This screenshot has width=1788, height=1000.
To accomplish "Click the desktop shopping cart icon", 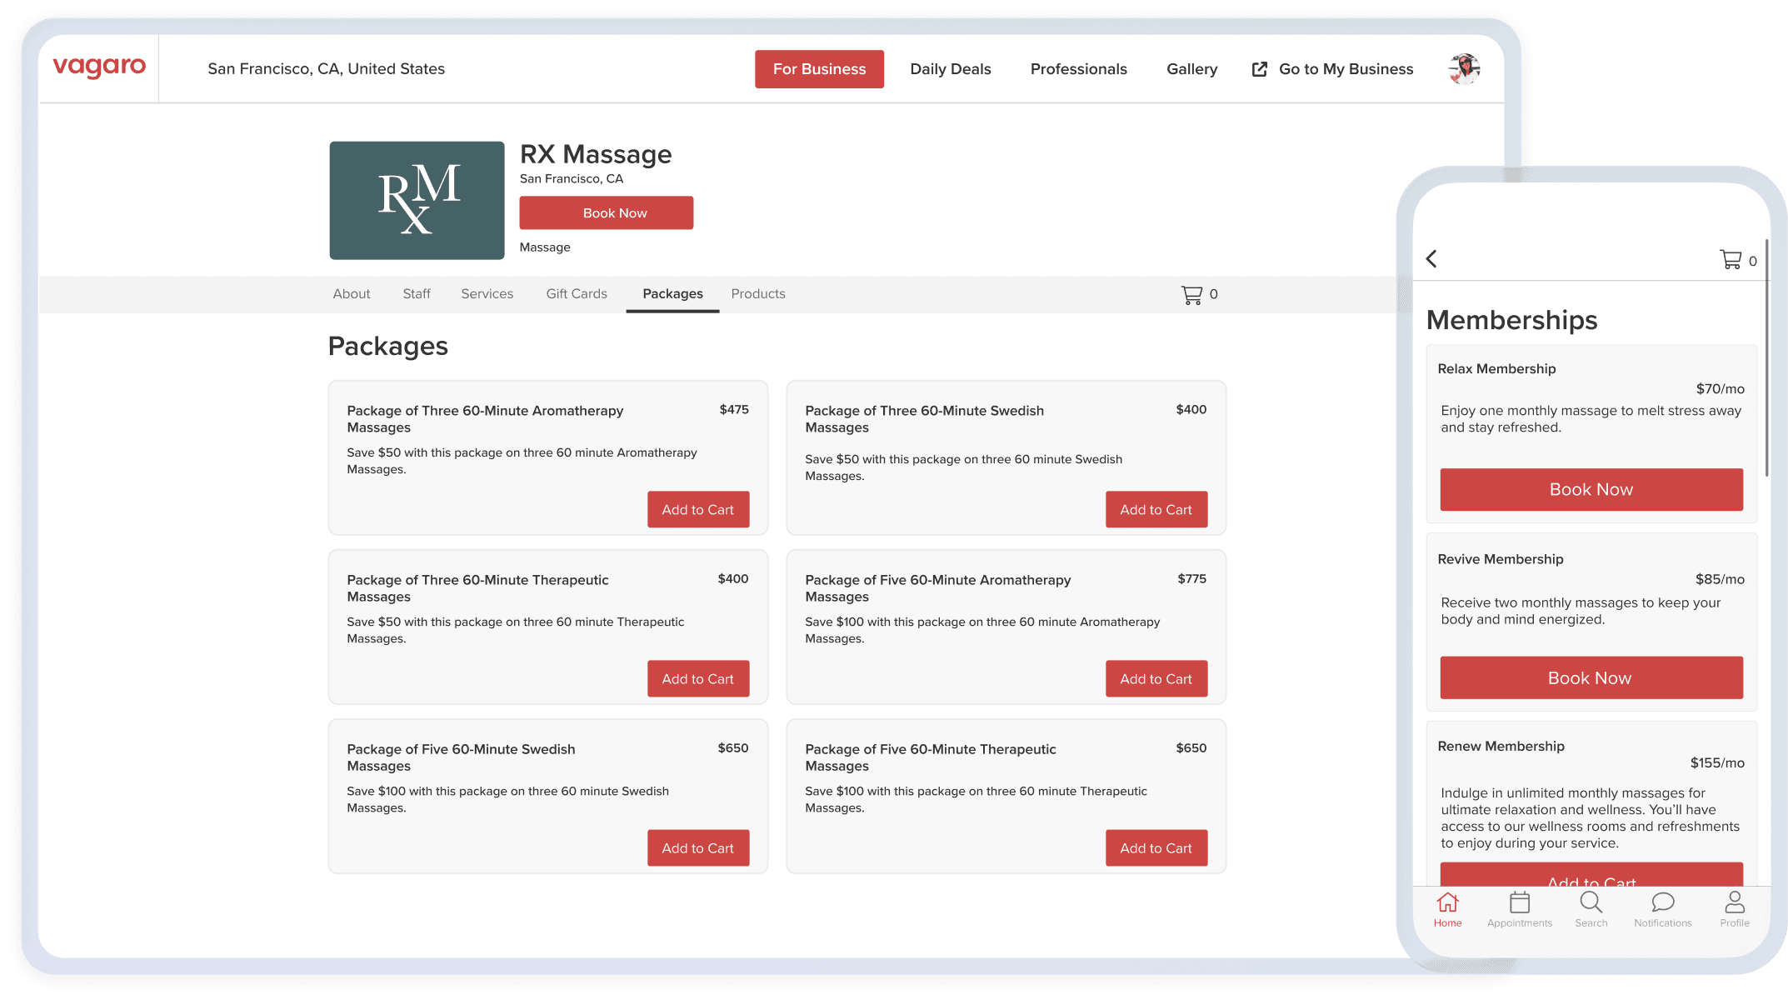I will click(x=1191, y=294).
